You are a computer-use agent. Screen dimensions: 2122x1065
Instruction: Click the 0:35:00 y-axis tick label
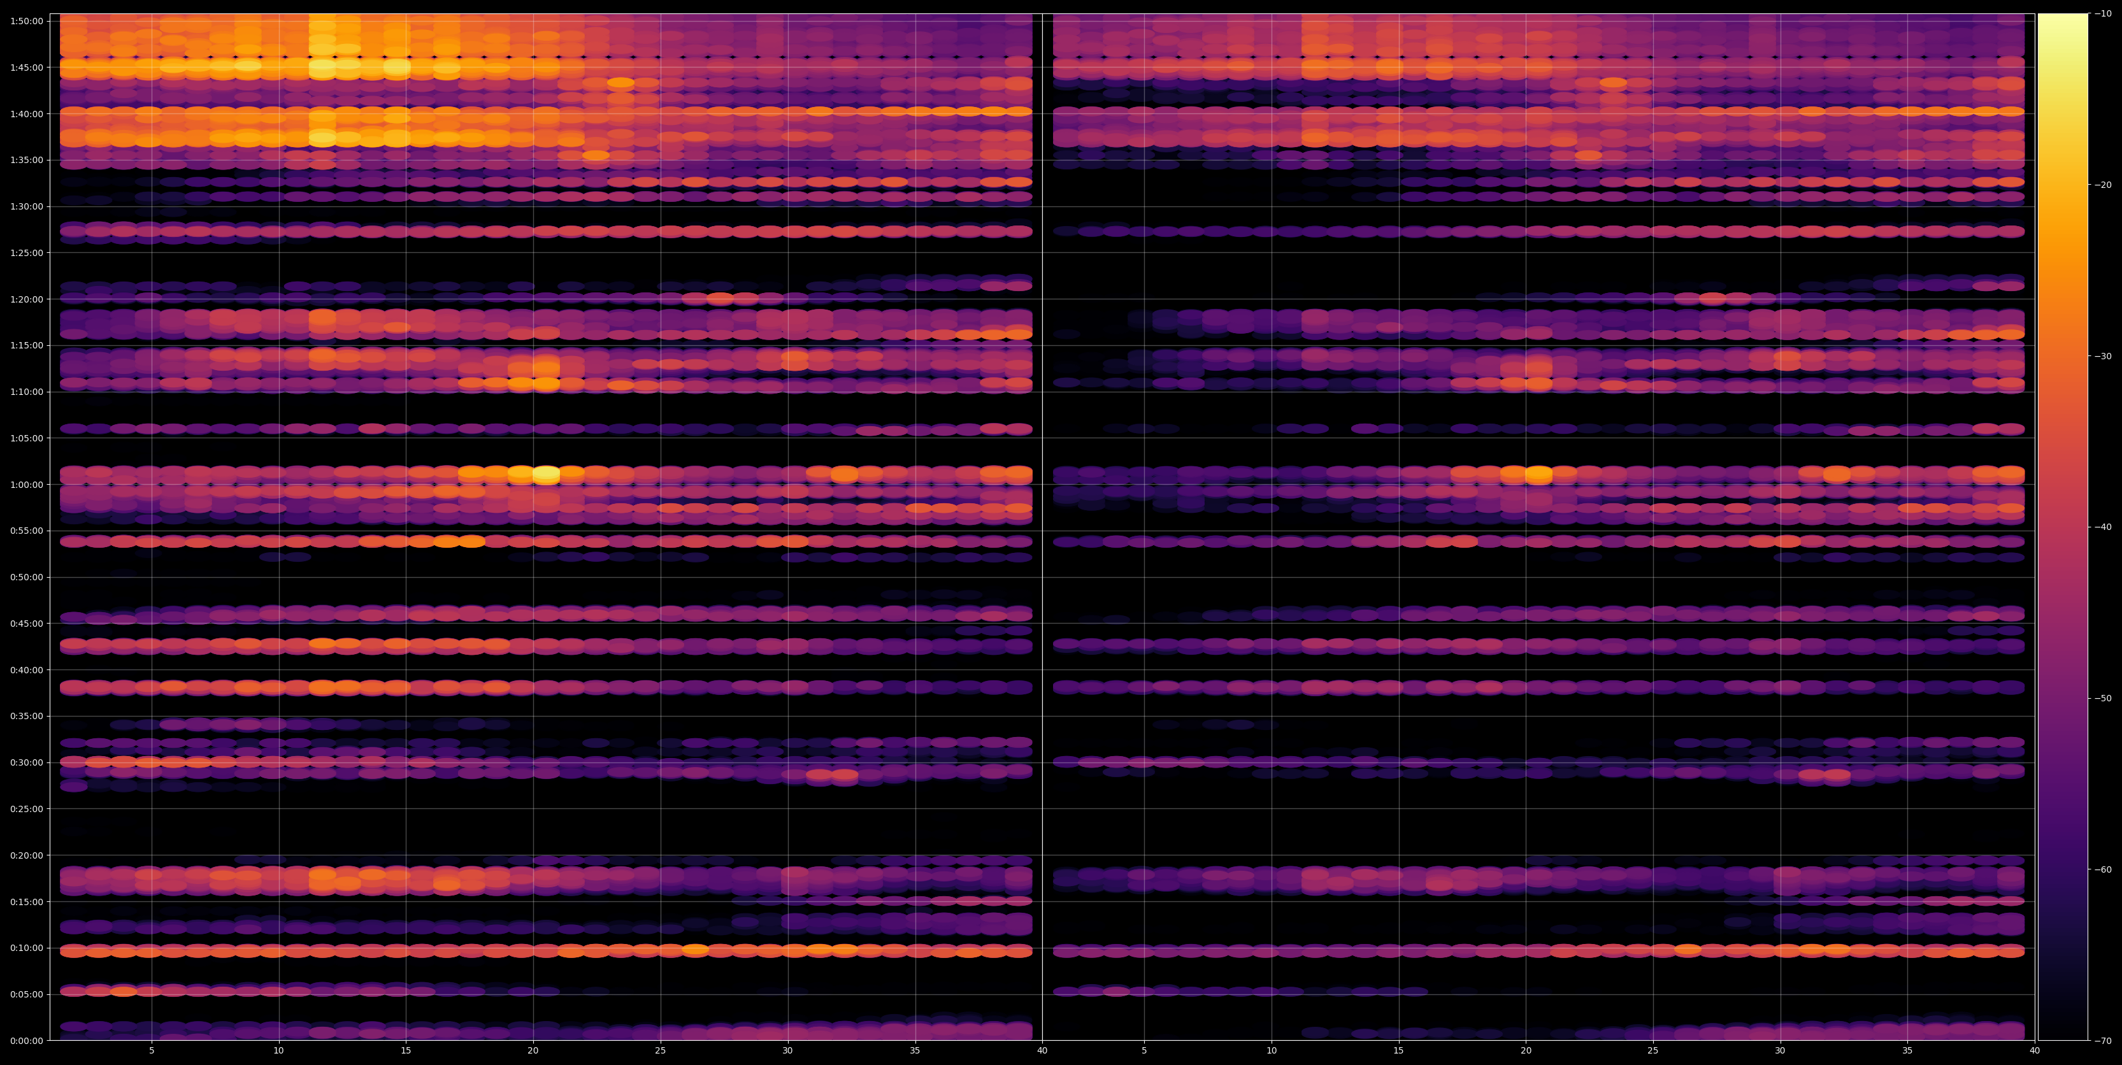[x=26, y=717]
